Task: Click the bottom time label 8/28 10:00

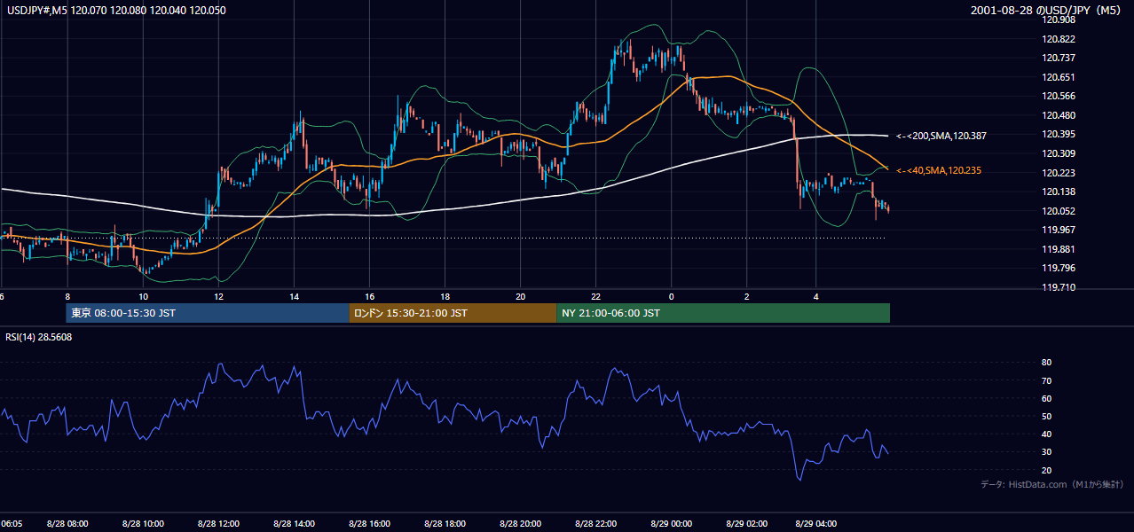Action: [142, 524]
